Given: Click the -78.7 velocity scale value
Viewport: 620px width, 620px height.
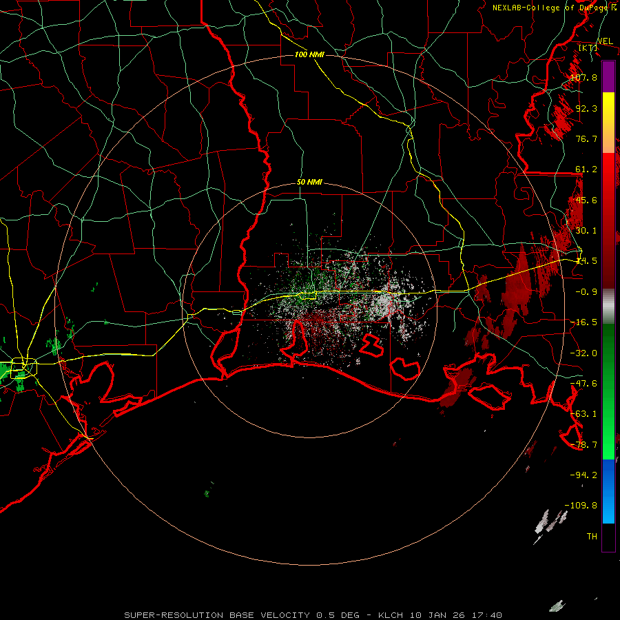Looking at the screenshot, I should pos(583,445).
